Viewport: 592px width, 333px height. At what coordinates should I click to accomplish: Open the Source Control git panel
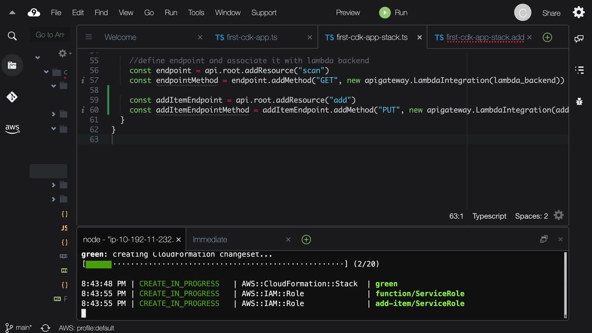click(12, 97)
